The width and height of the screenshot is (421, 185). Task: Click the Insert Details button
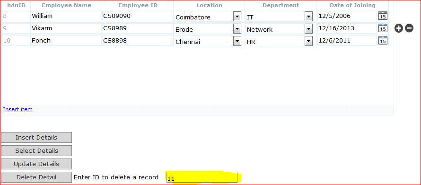pyautogui.click(x=36, y=138)
